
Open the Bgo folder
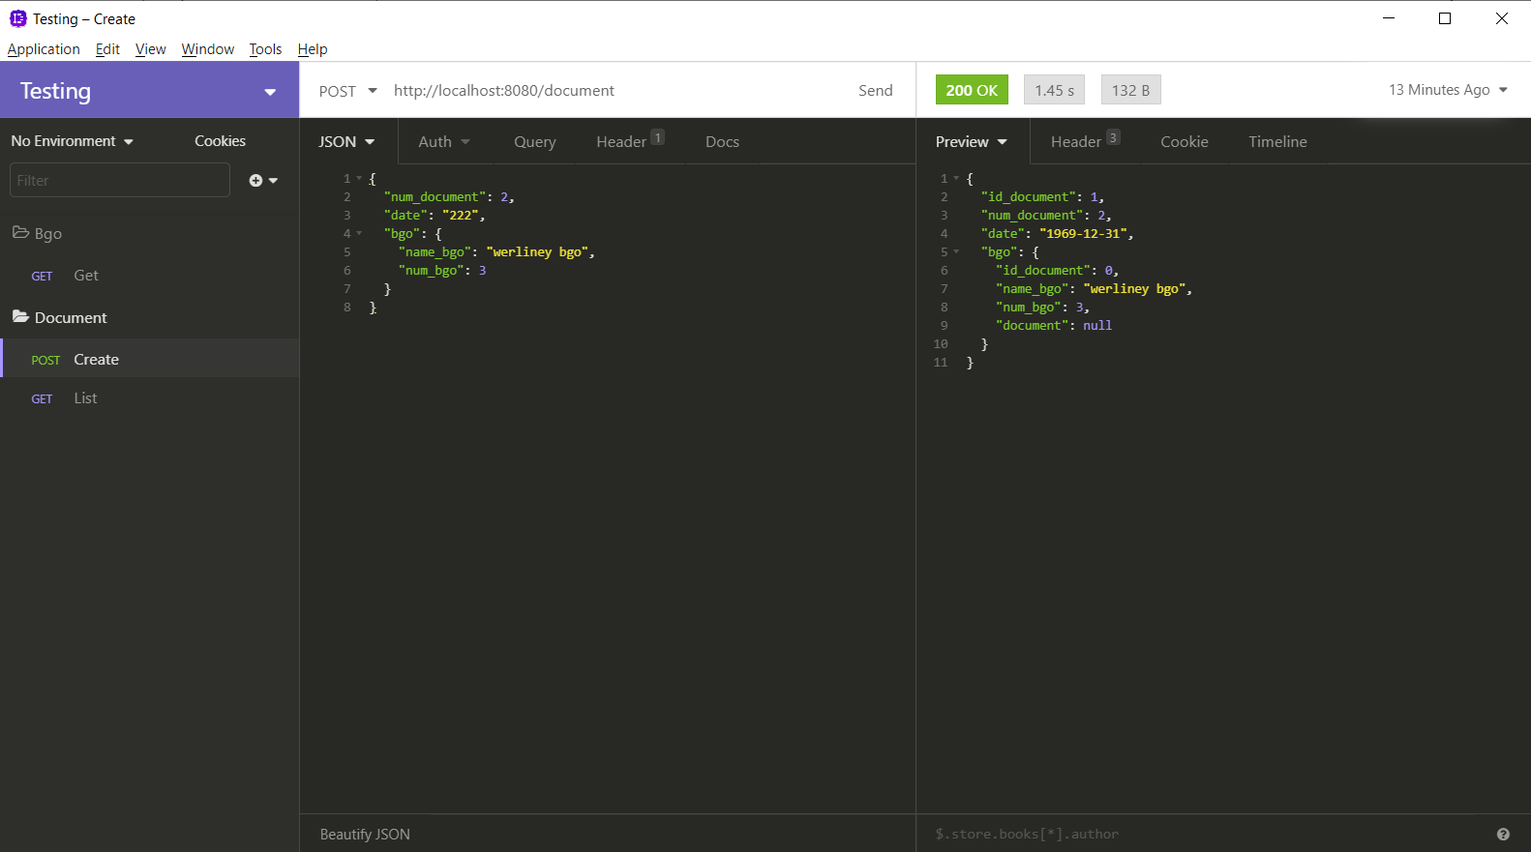(37, 233)
